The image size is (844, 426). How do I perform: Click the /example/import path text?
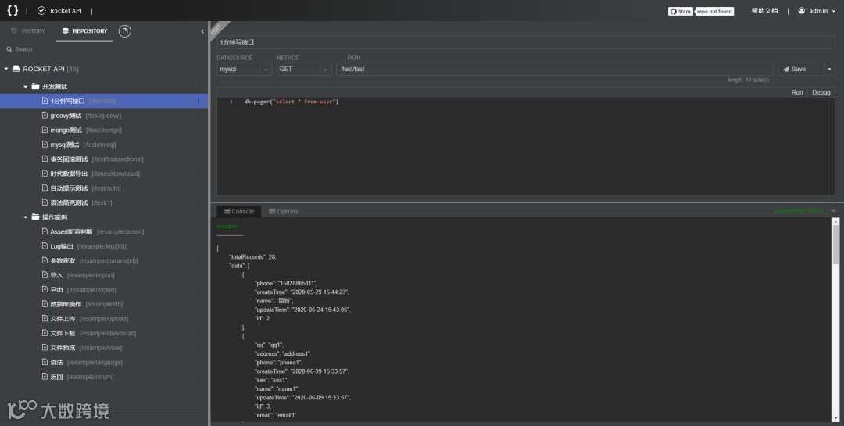91,275
